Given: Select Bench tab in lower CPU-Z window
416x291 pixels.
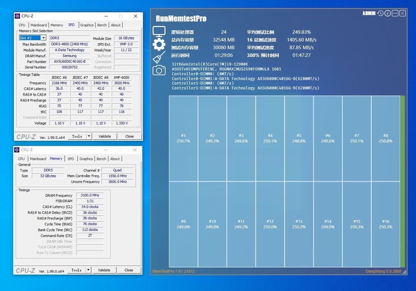Looking at the screenshot, I should (x=101, y=159).
